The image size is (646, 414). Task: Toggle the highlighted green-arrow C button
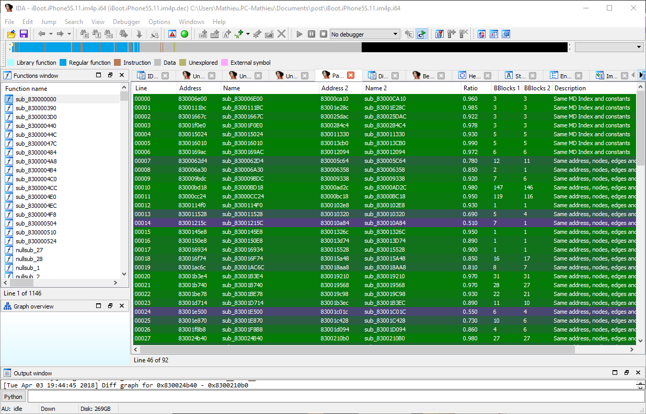click(421, 34)
